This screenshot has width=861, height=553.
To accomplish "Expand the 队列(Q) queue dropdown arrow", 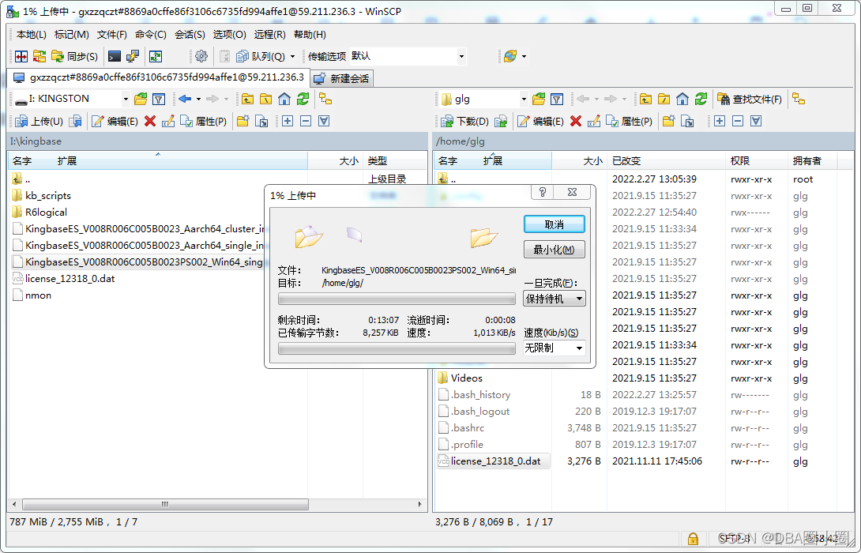I will (x=293, y=56).
